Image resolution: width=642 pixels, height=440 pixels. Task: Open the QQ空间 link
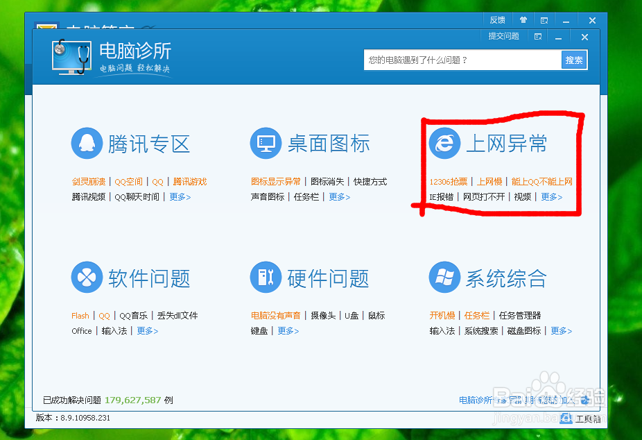point(128,182)
